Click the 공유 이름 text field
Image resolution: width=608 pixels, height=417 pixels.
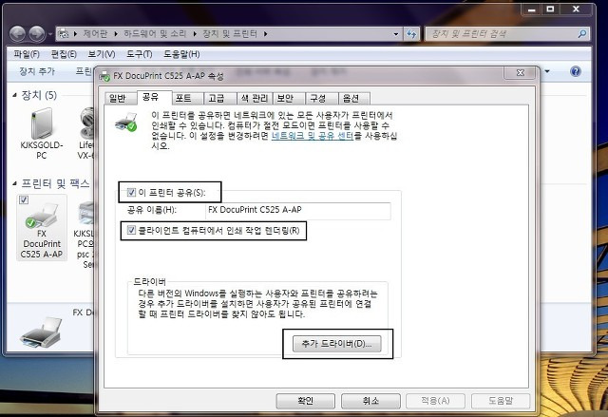(x=297, y=211)
